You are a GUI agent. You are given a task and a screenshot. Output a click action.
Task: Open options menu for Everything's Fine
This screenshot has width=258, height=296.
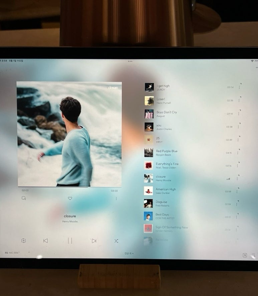[x=237, y=166]
